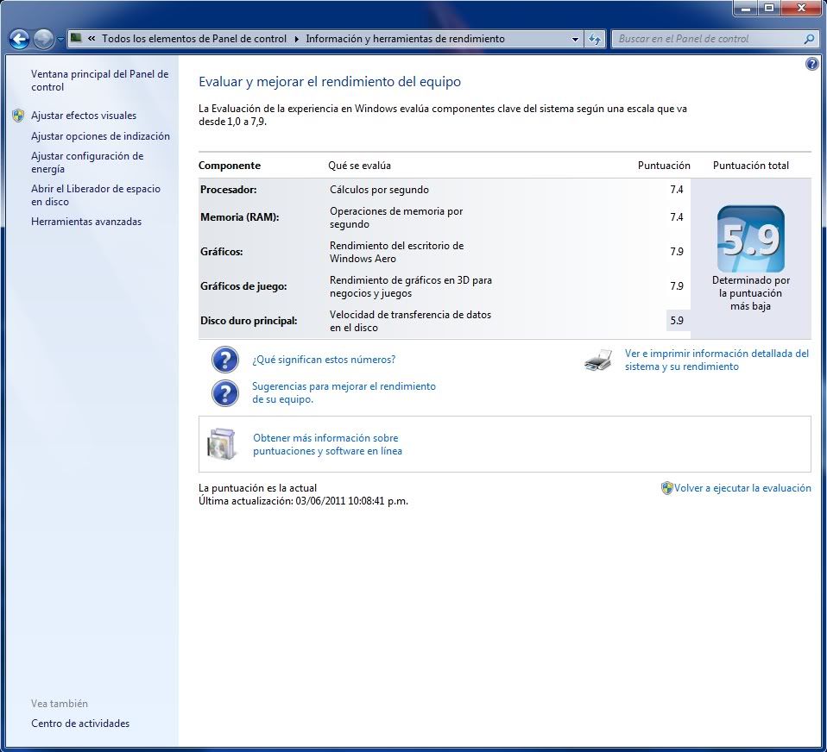The image size is (827, 752).
Task: Expand the double-chevron breadcrumb overflow
Action: (92, 39)
